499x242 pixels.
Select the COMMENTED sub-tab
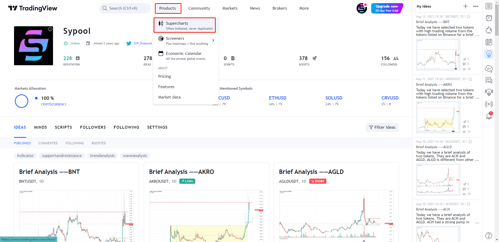[48, 143]
